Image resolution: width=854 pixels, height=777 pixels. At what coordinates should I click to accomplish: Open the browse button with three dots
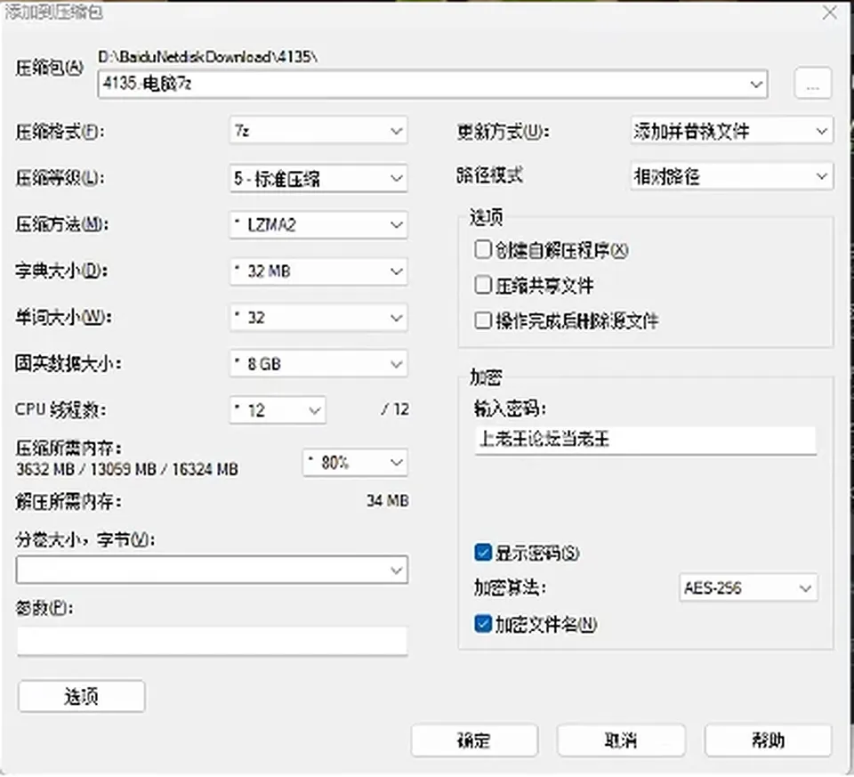pyautogui.click(x=812, y=84)
